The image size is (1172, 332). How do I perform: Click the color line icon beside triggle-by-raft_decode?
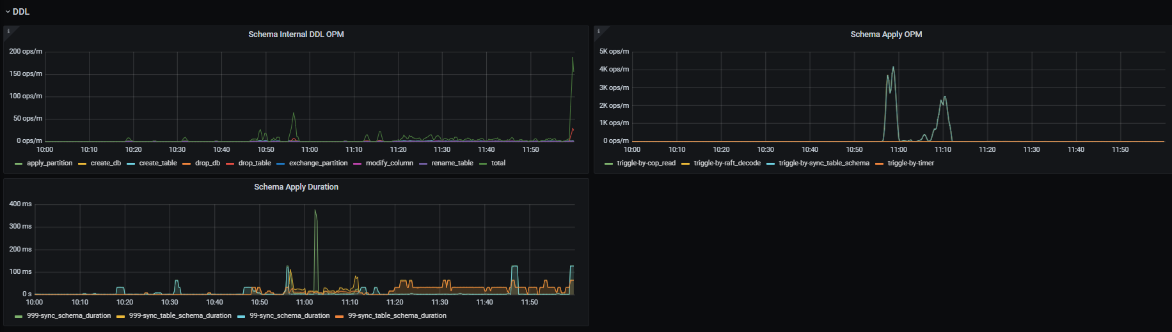coord(686,164)
